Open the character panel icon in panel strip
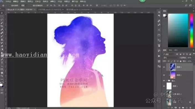Image resolution: width=195 pixels, height=109 pixels. (159, 12)
